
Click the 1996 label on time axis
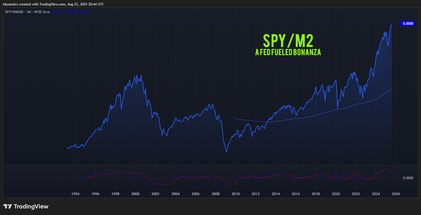coord(95,194)
